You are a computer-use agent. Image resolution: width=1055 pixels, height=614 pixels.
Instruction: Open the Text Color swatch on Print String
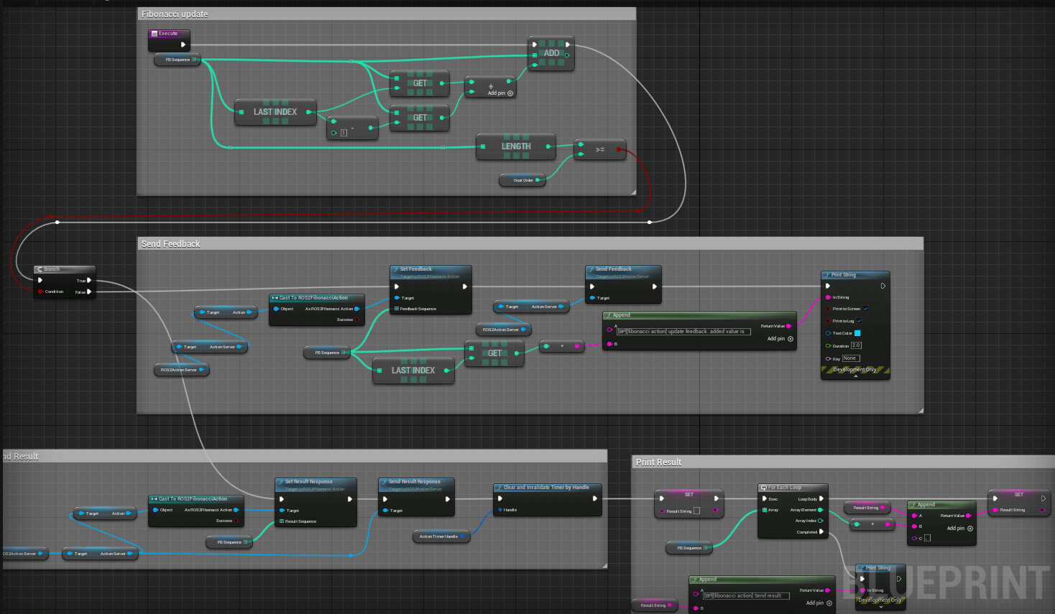(857, 333)
